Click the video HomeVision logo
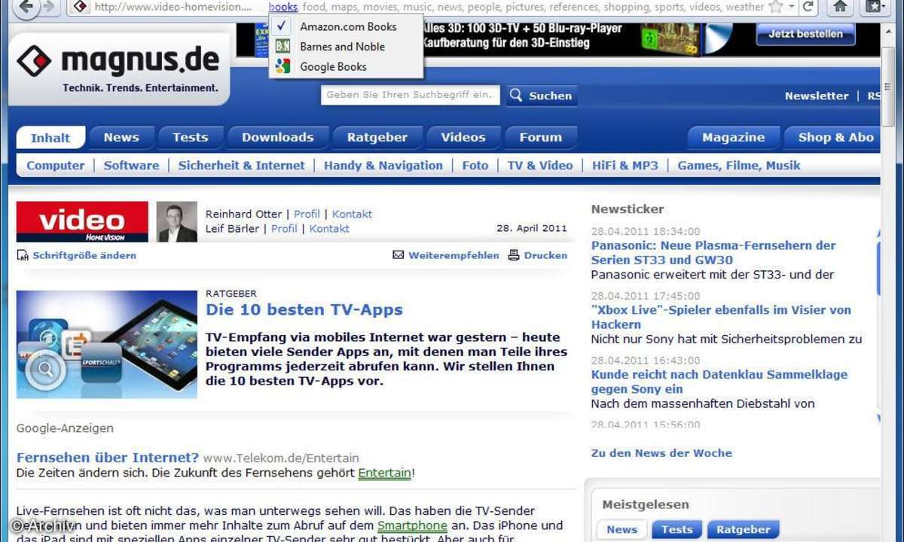This screenshot has width=904, height=542. click(x=82, y=221)
